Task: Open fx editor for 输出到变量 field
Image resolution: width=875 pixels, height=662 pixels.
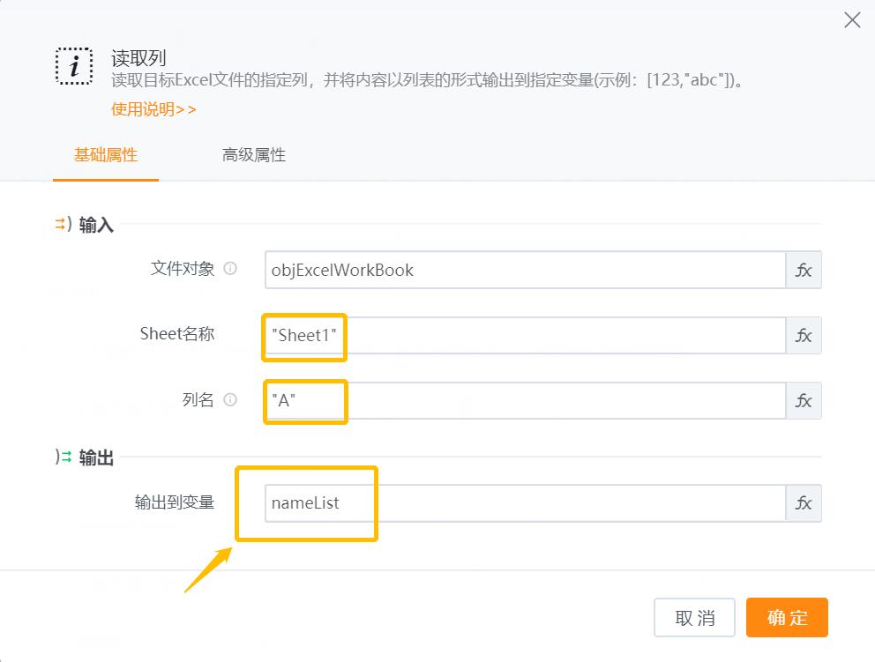Action: tap(804, 503)
